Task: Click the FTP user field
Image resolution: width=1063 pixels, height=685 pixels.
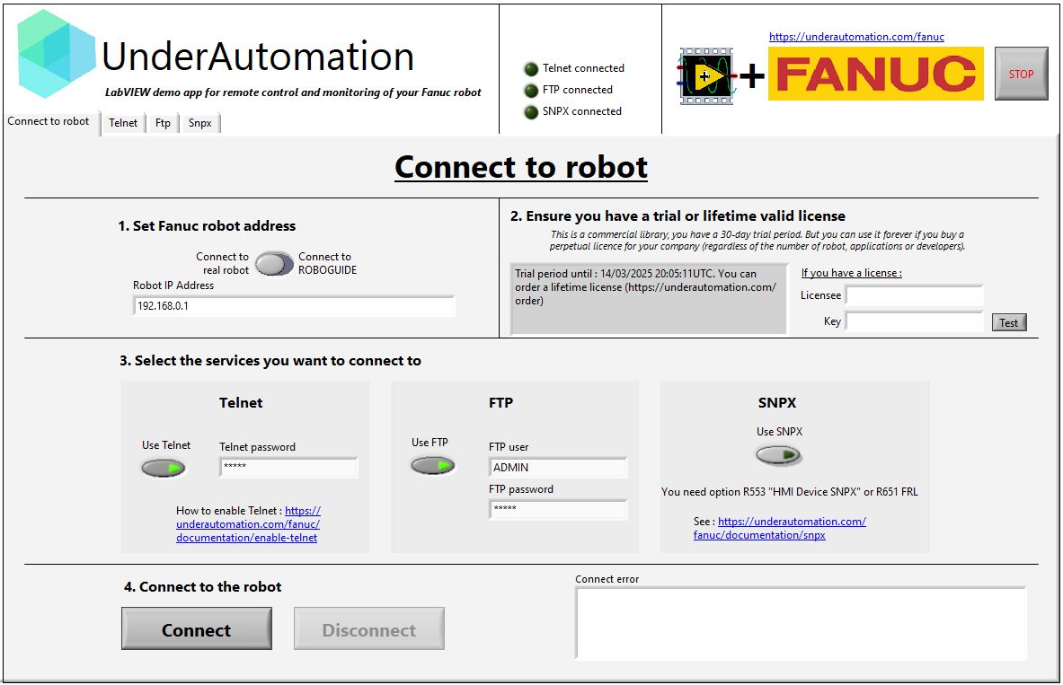Action: click(x=558, y=468)
